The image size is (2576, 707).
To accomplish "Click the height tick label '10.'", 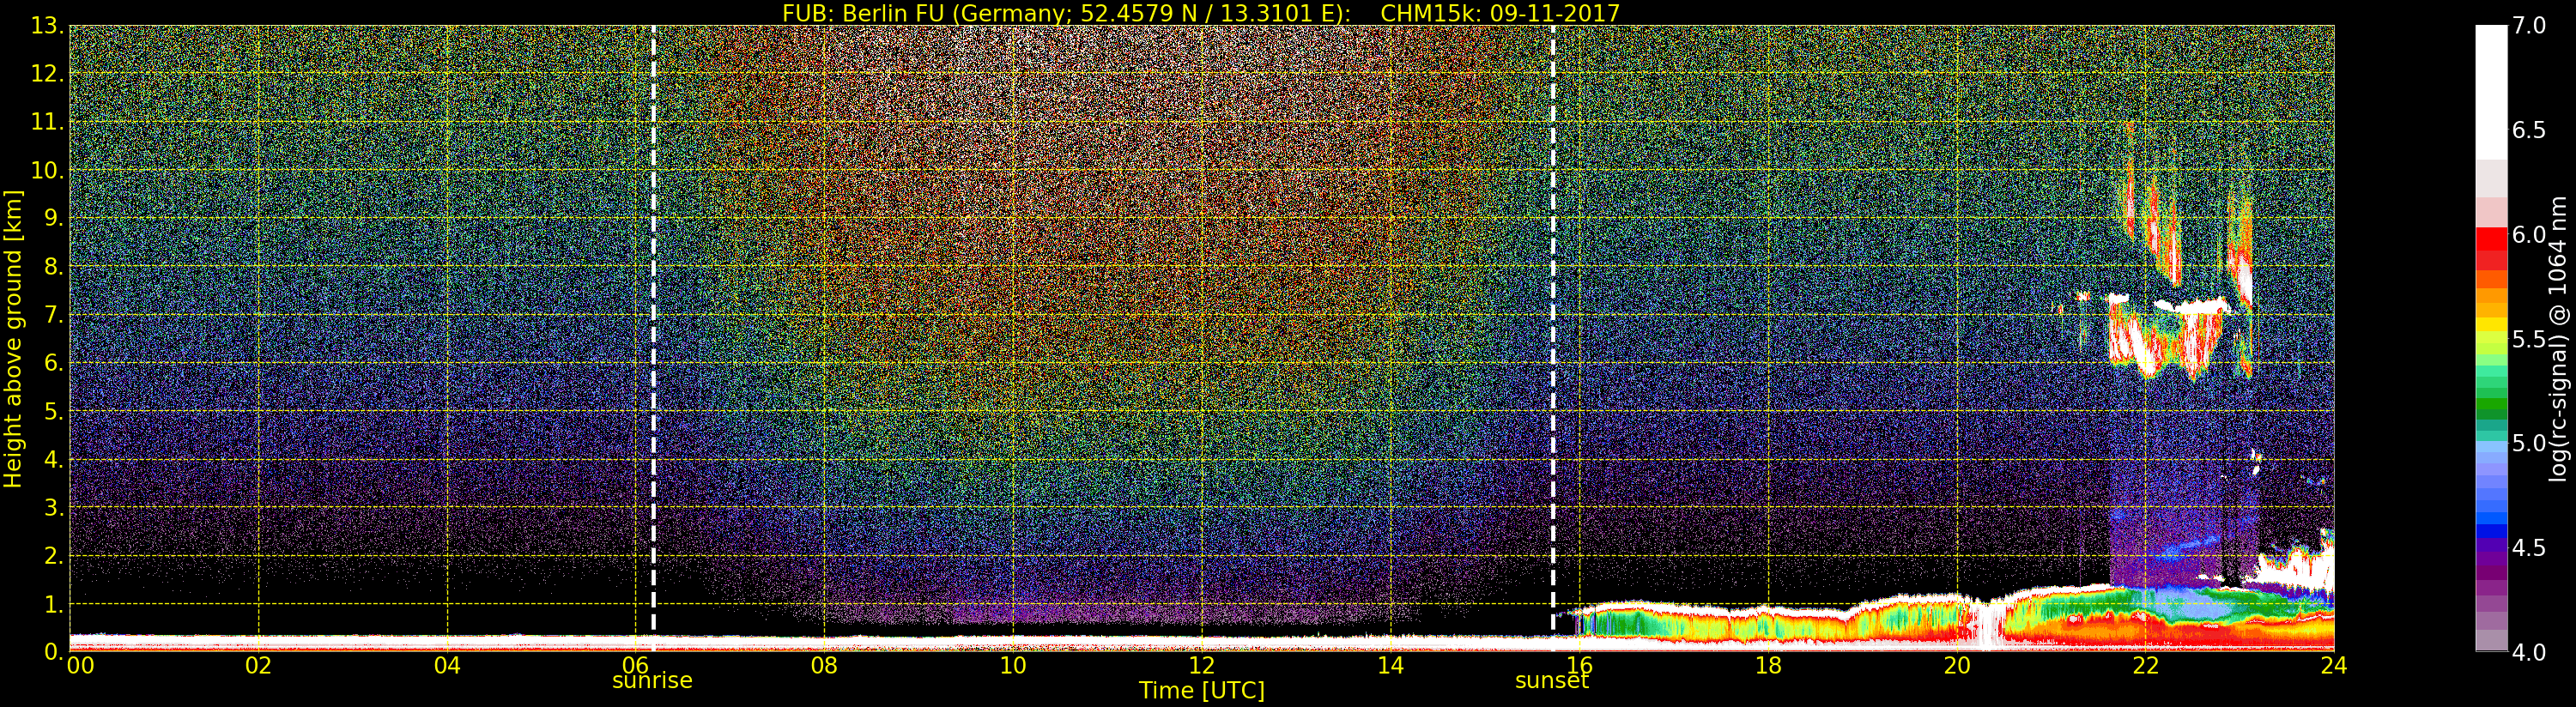I will 47,170.
